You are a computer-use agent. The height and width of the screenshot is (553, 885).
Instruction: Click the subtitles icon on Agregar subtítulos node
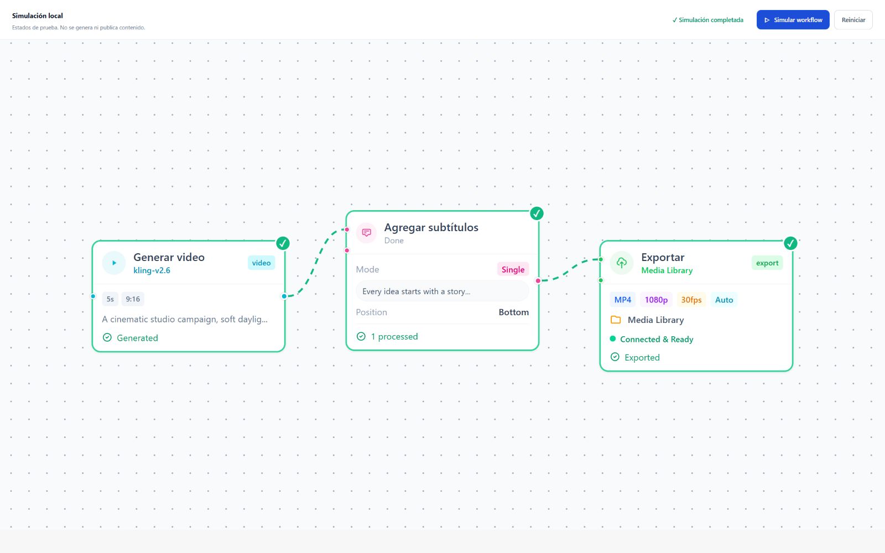click(366, 233)
